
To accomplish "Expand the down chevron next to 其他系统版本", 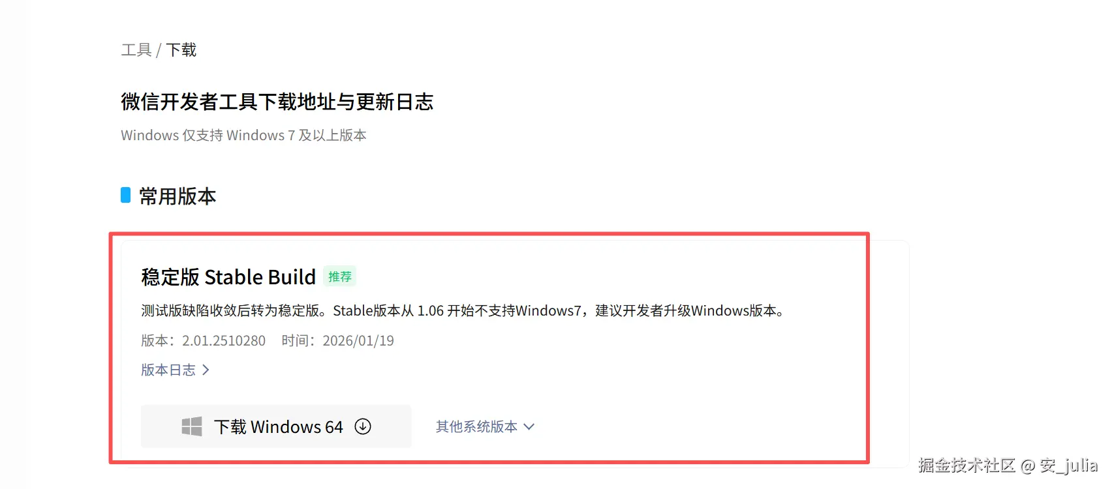I will pyautogui.click(x=529, y=426).
